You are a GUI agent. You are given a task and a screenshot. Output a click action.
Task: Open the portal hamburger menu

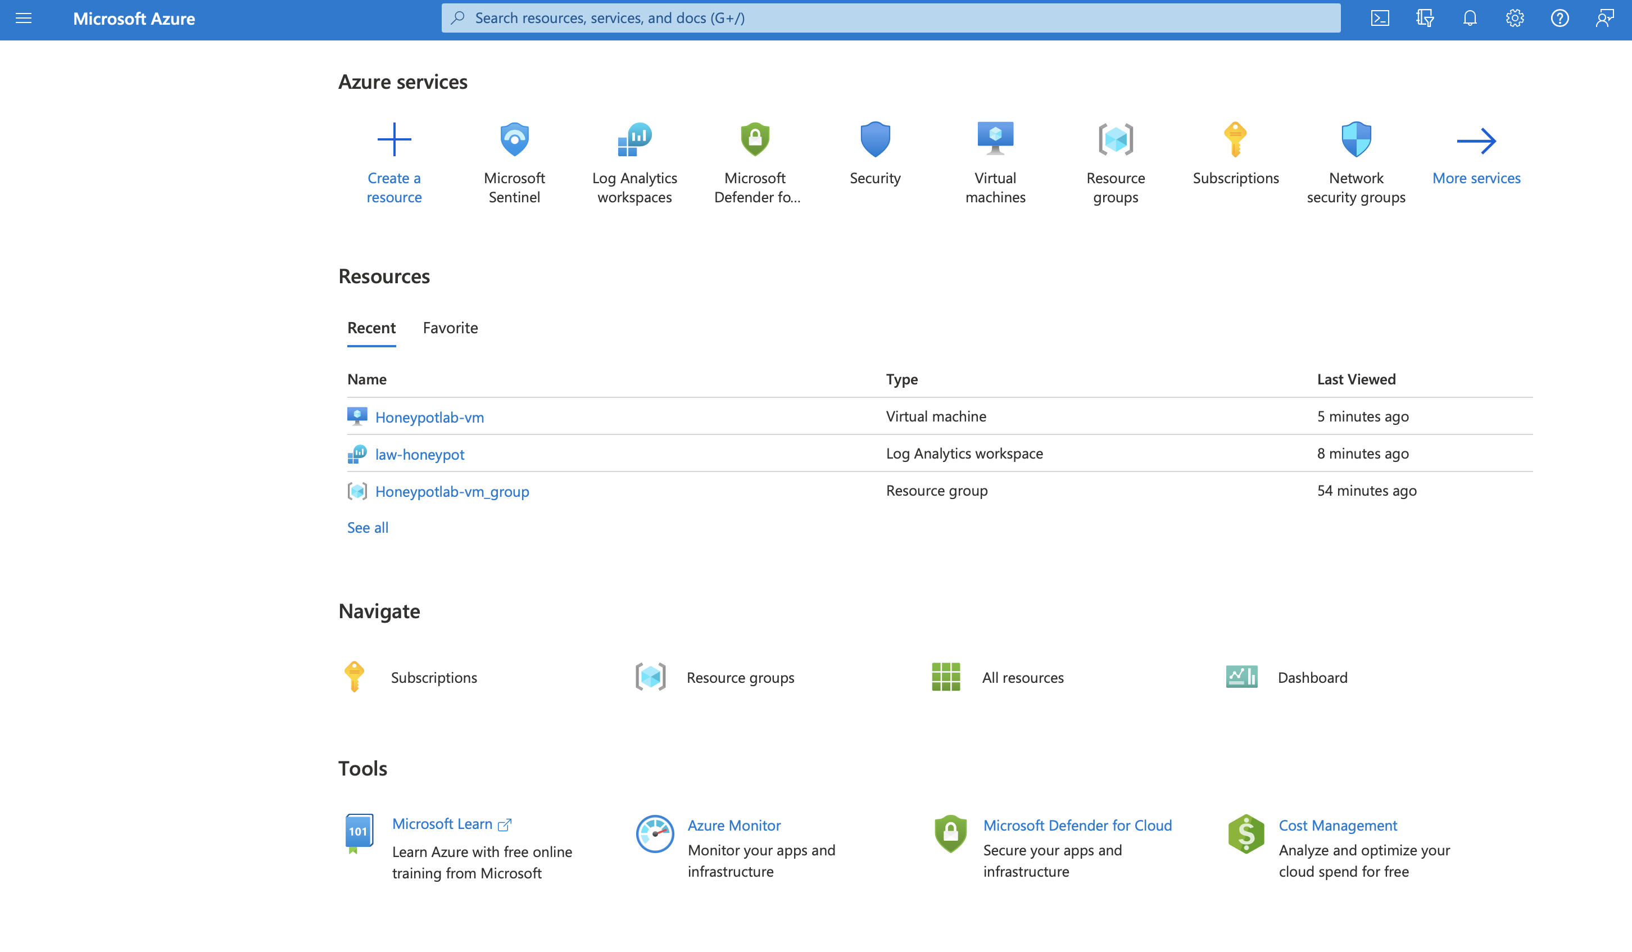click(x=23, y=18)
